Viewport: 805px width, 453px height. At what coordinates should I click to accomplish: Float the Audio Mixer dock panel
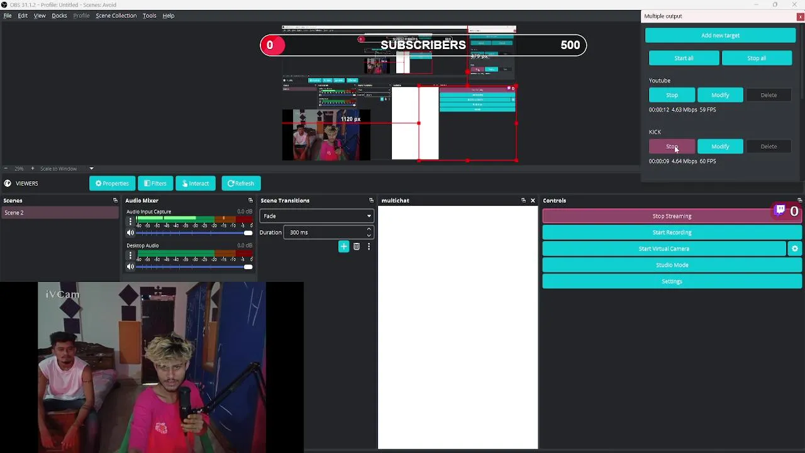pos(250,200)
